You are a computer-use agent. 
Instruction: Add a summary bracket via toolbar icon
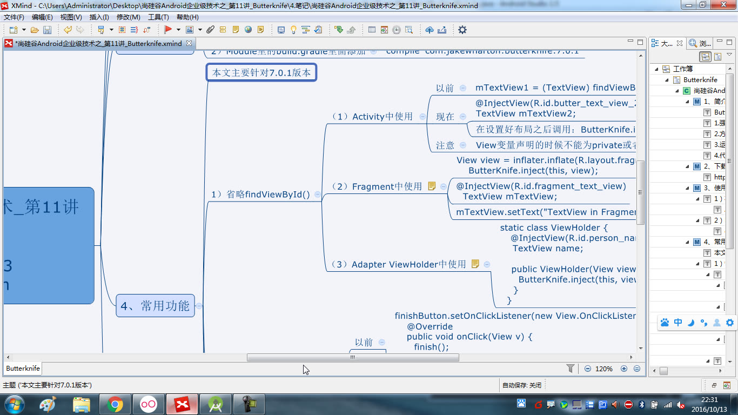[134, 30]
